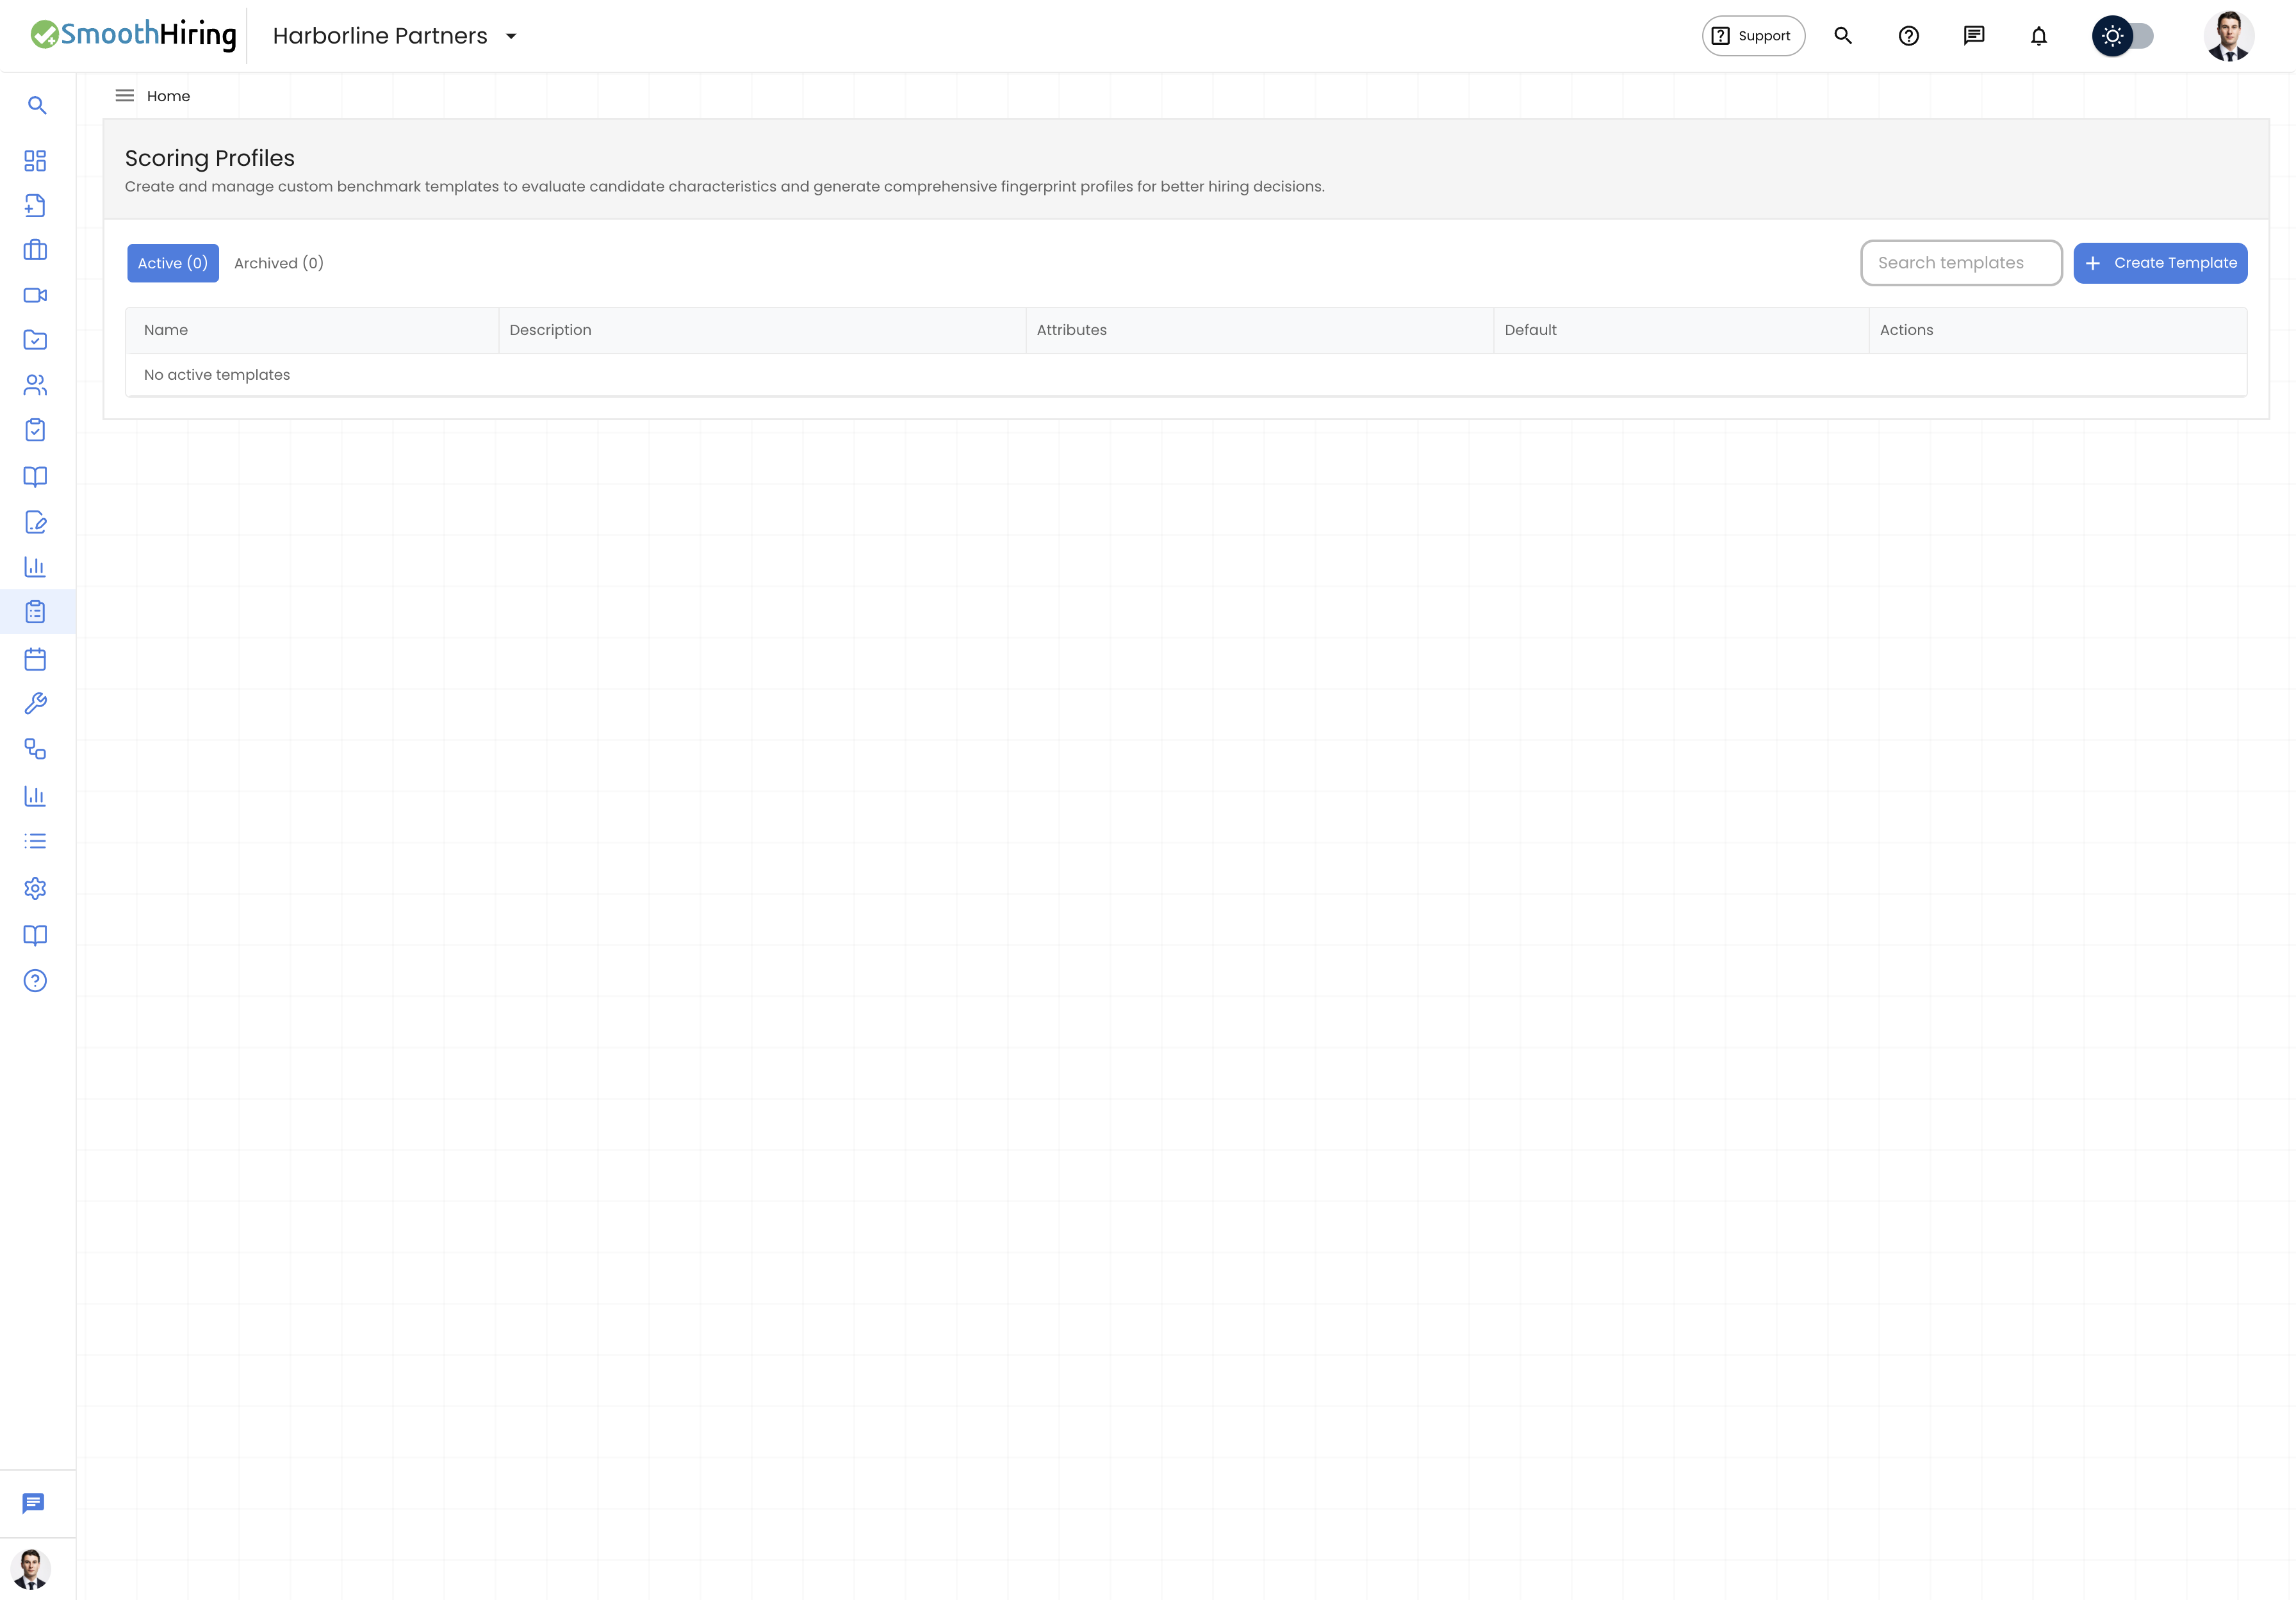Open the workflow nodes sidebar icon

click(35, 749)
